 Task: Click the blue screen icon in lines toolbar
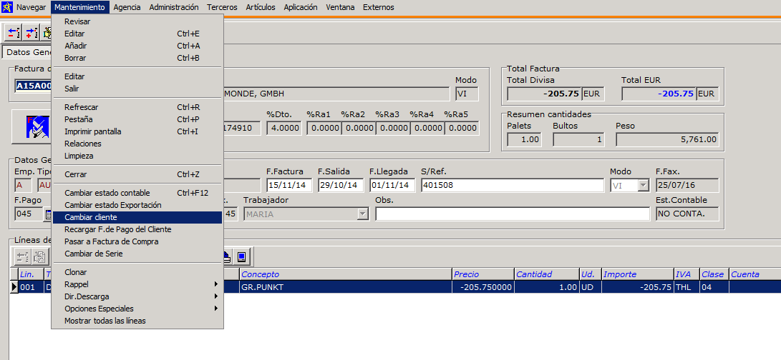[241, 257]
